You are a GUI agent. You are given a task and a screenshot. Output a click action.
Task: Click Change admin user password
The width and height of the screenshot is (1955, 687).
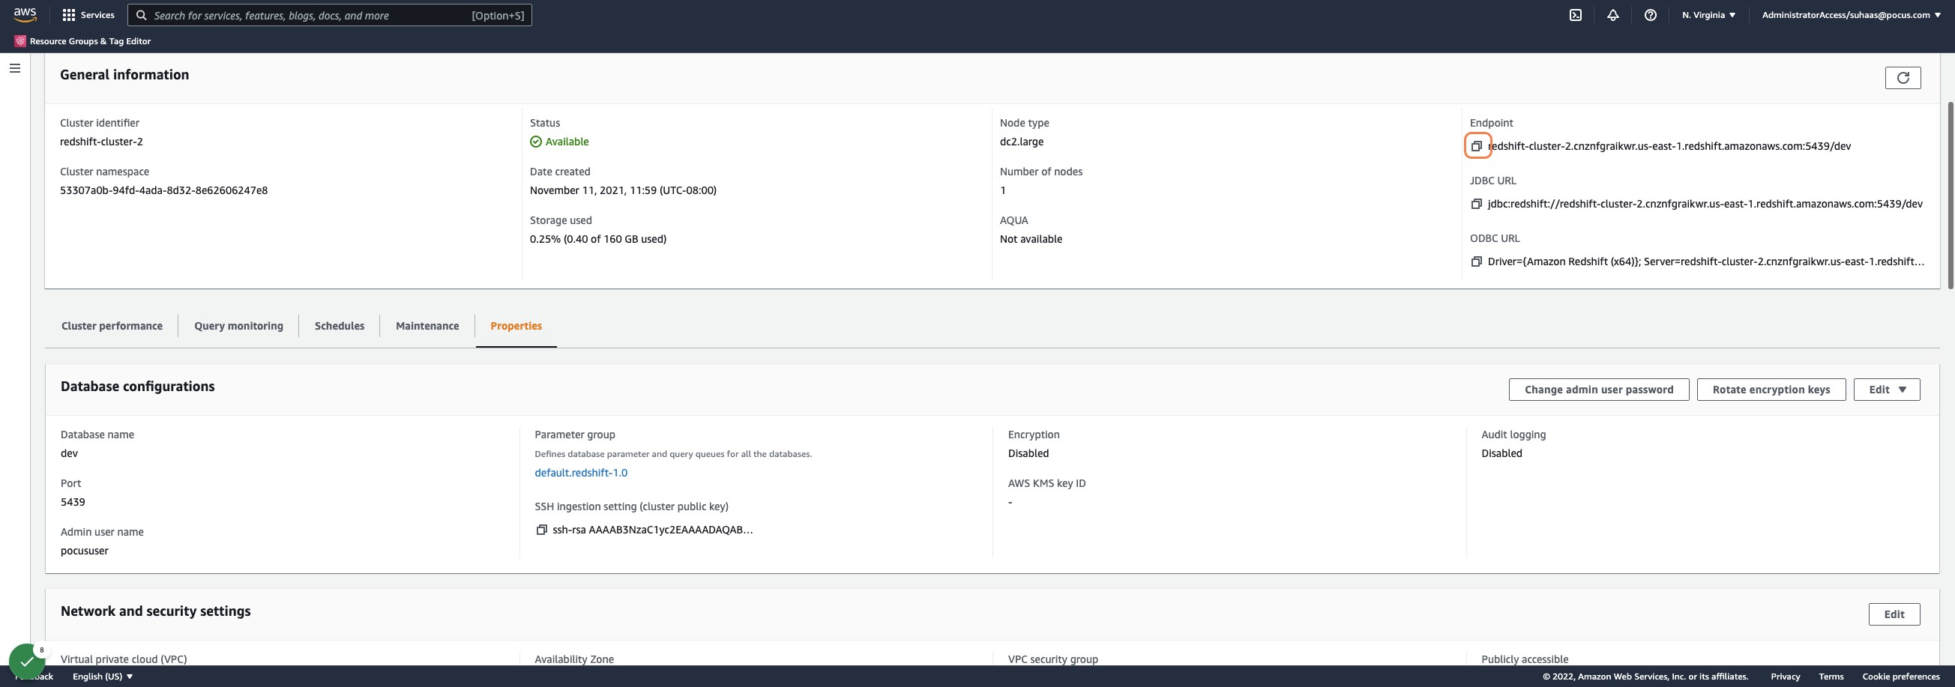click(1598, 390)
